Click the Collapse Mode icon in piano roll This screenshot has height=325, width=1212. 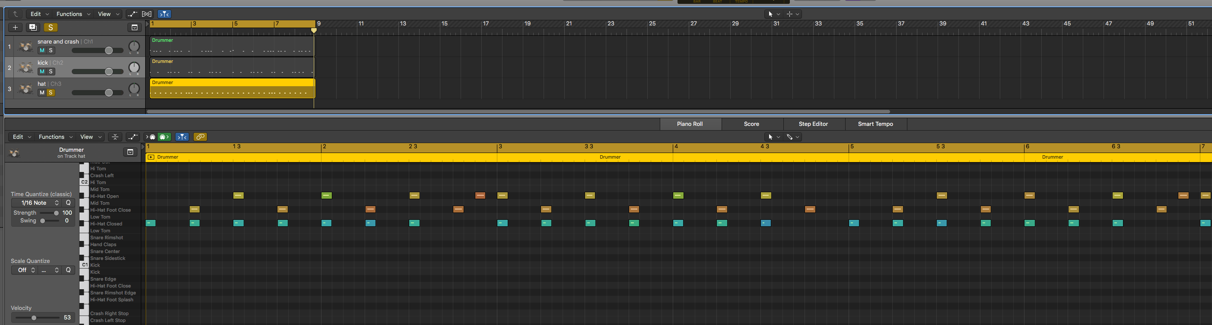pos(115,137)
